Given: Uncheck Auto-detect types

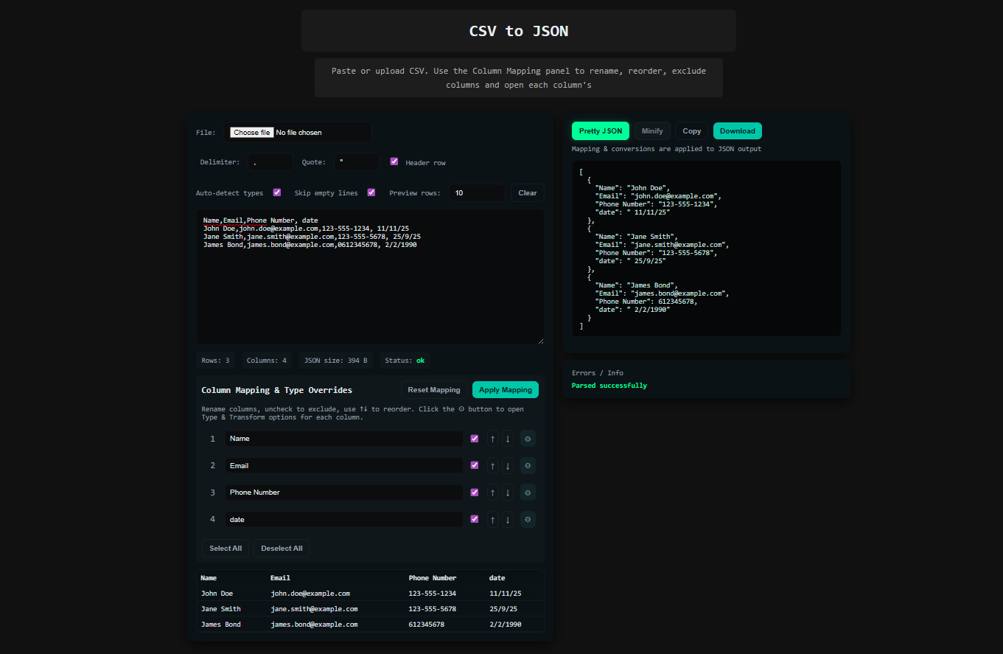Looking at the screenshot, I should [x=277, y=192].
